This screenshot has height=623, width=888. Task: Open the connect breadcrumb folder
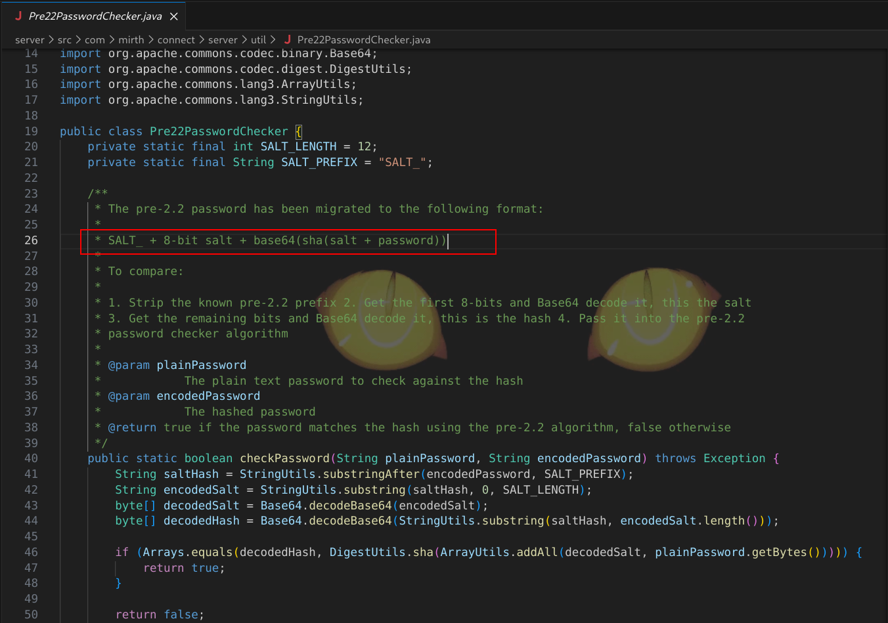click(x=176, y=40)
